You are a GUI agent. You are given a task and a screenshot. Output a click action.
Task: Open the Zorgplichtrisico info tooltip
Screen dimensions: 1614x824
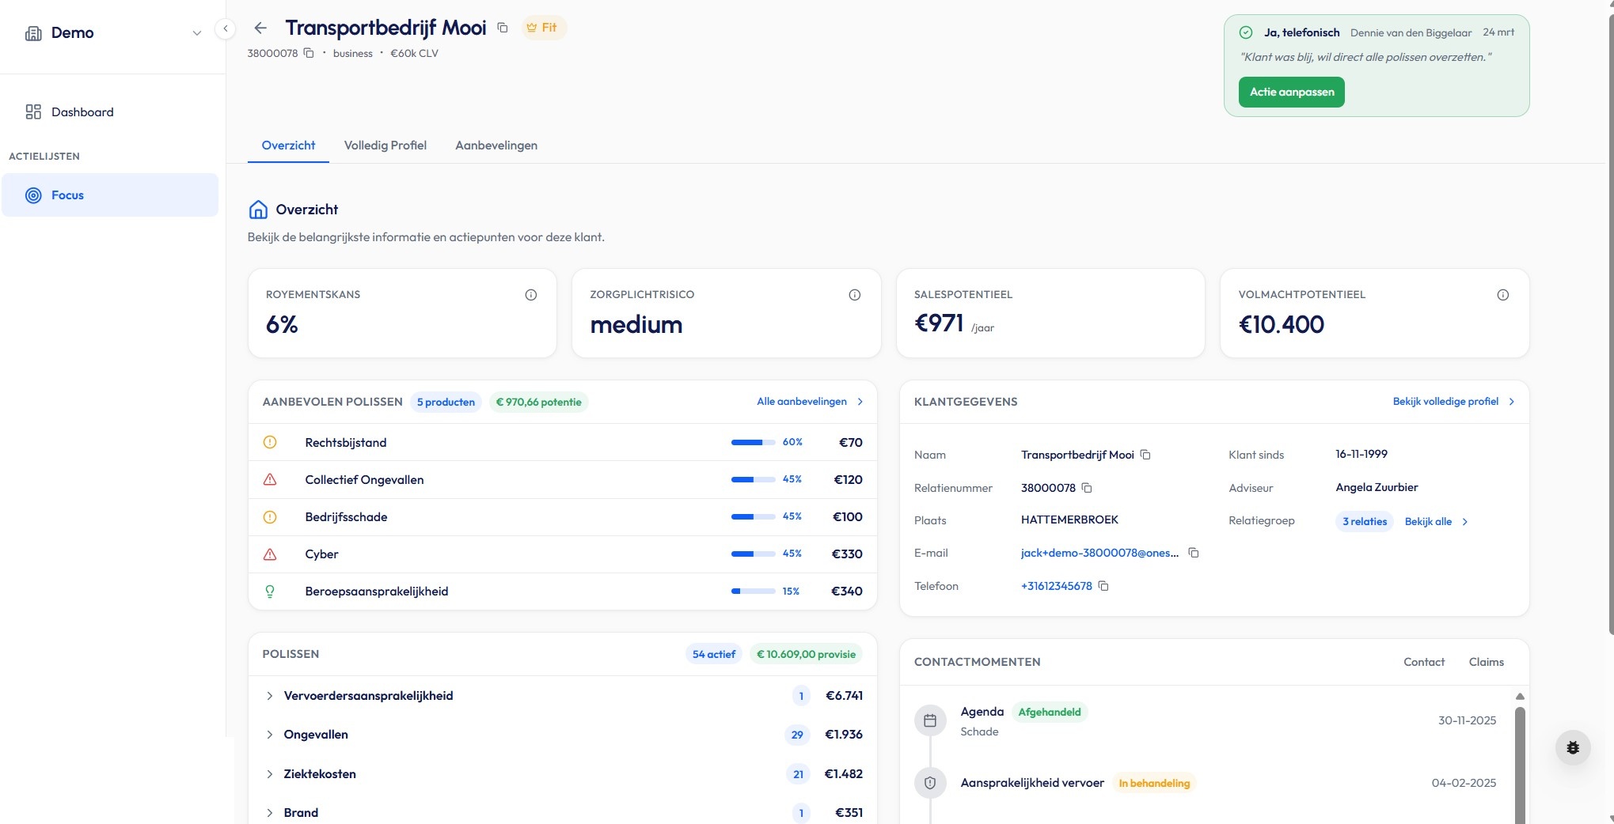pyautogui.click(x=854, y=294)
